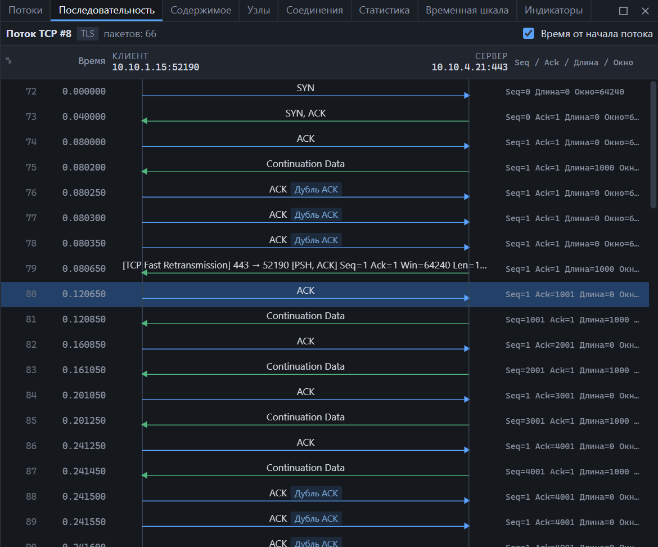Select ACK packet row 86
658x547 pixels.
tap(325, 446)
